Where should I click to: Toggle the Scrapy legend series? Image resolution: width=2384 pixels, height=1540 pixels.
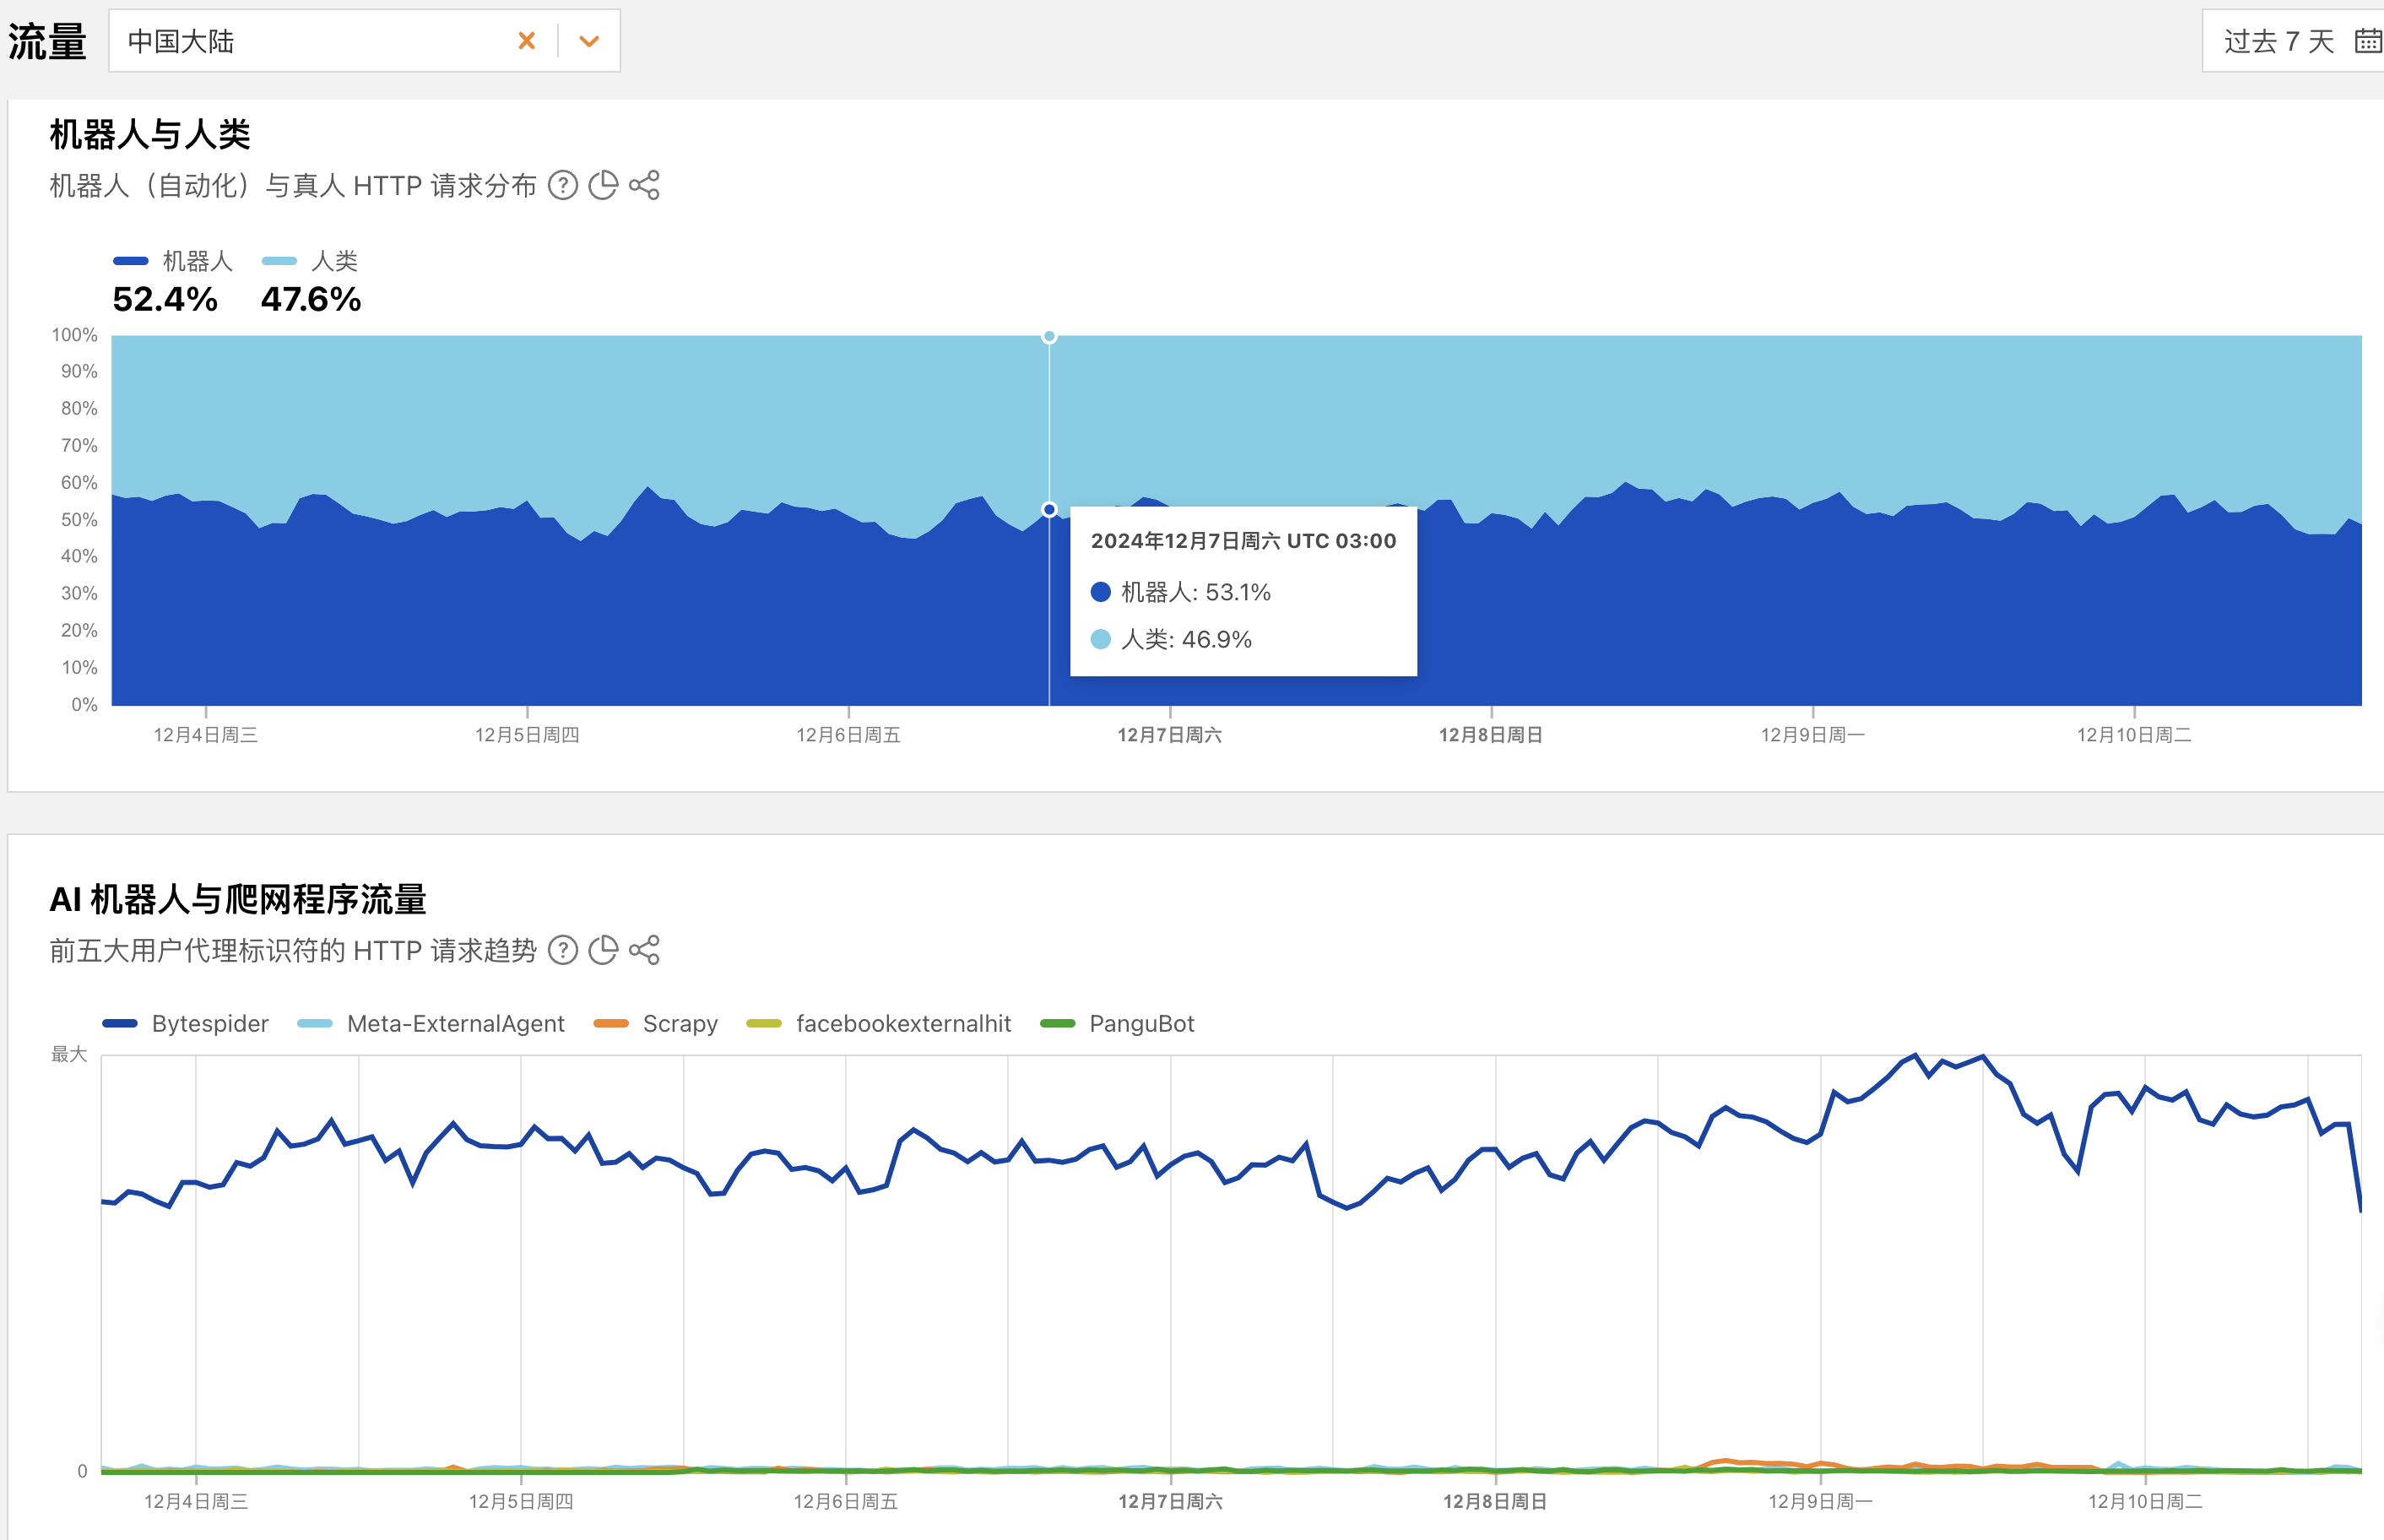point(656,1023)
